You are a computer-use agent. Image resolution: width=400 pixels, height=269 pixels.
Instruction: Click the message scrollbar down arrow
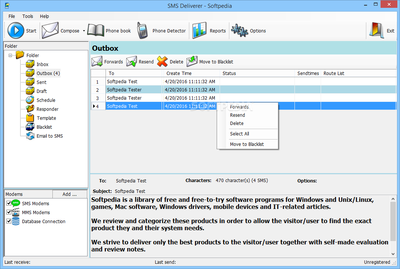[393, 254]
